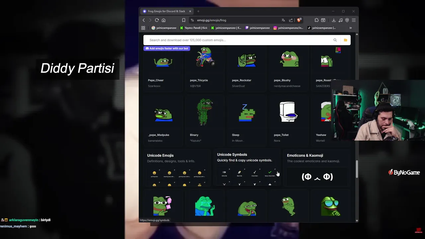Viewport: 425px width, 239px height.
Task: Click author name In-Moon .
Action: pyautogui.click(x=238, y=141)
